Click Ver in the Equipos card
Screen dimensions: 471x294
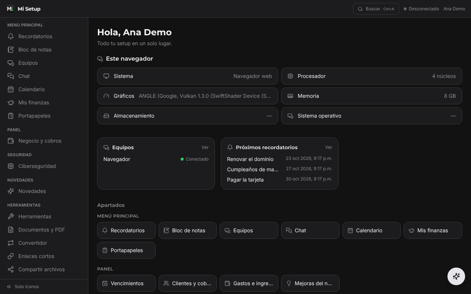pyautogui.click(x=205, y=147)
